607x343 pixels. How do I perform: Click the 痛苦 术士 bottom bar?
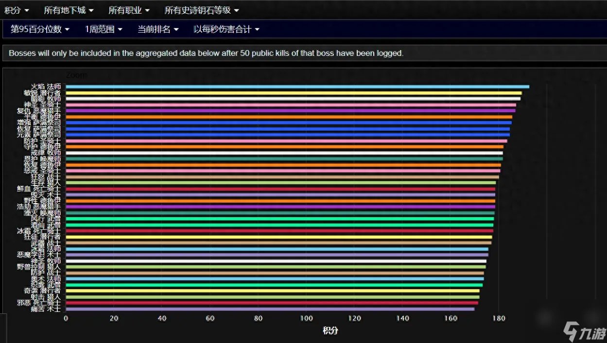(x=270, y=309)
